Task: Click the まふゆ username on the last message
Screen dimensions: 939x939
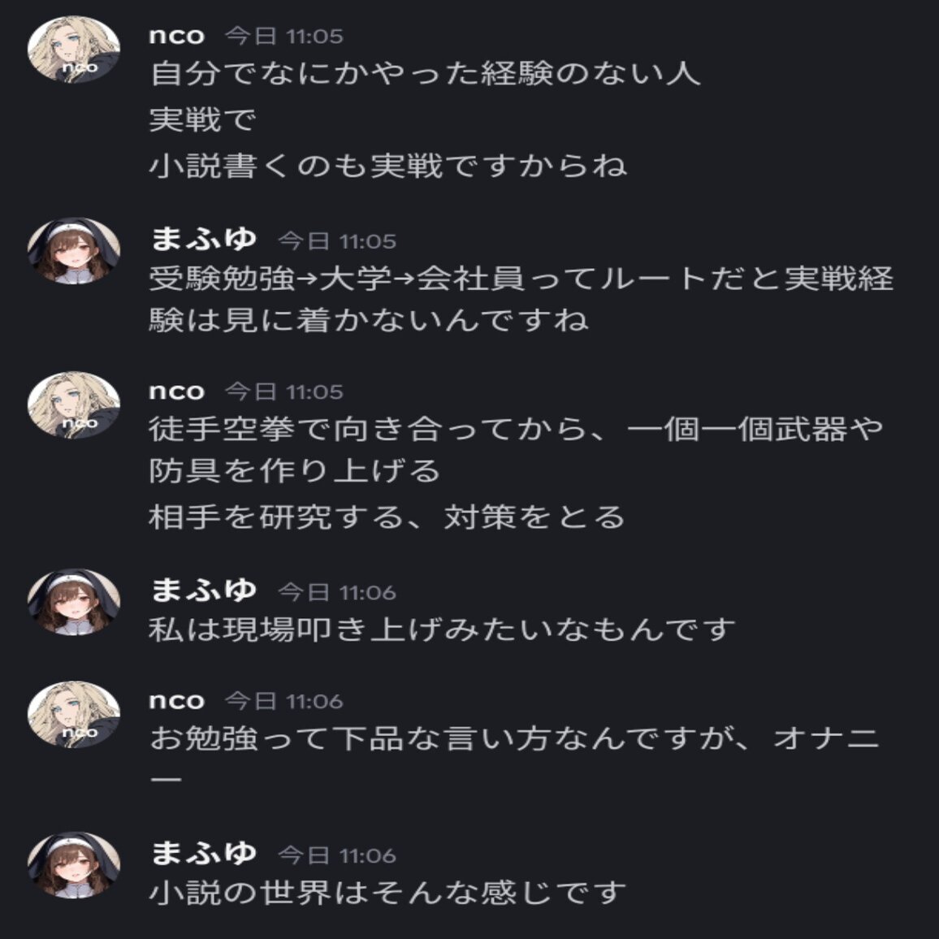Action: pos(204,854)
